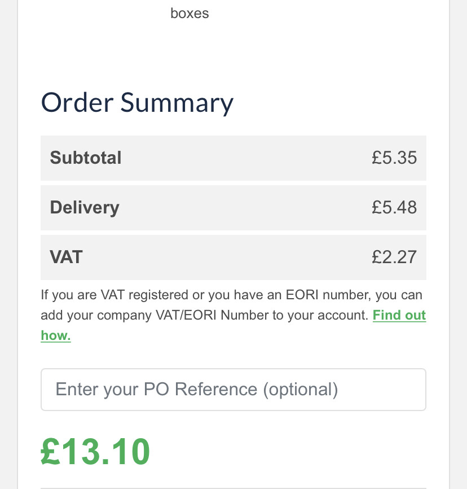467x489 pixels.
Task: Click empty middle of Subtotal row
Action: 243,158
